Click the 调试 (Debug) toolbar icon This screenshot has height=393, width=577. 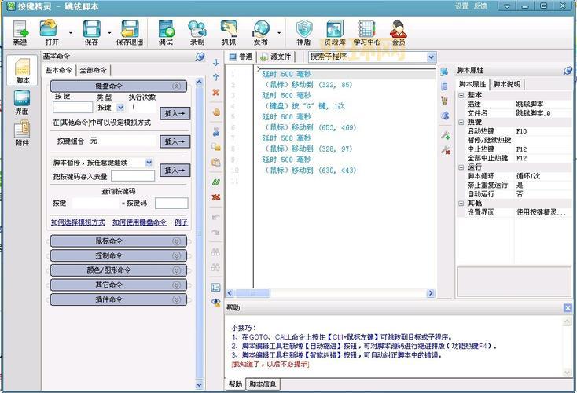tap(166, 32)
